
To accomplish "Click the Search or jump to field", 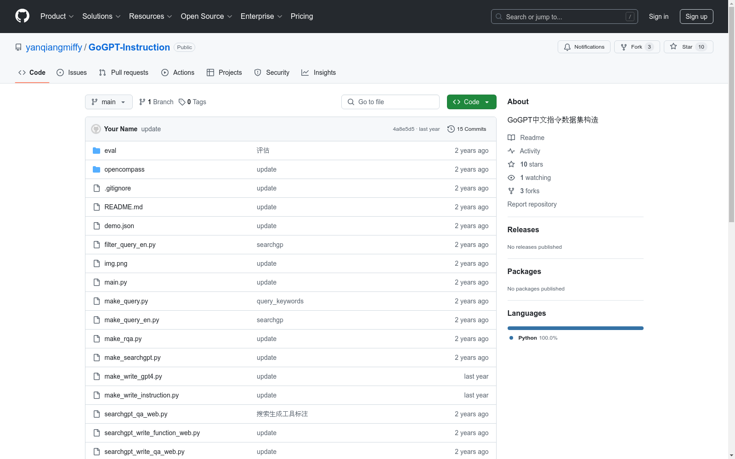I will [565, 17].
